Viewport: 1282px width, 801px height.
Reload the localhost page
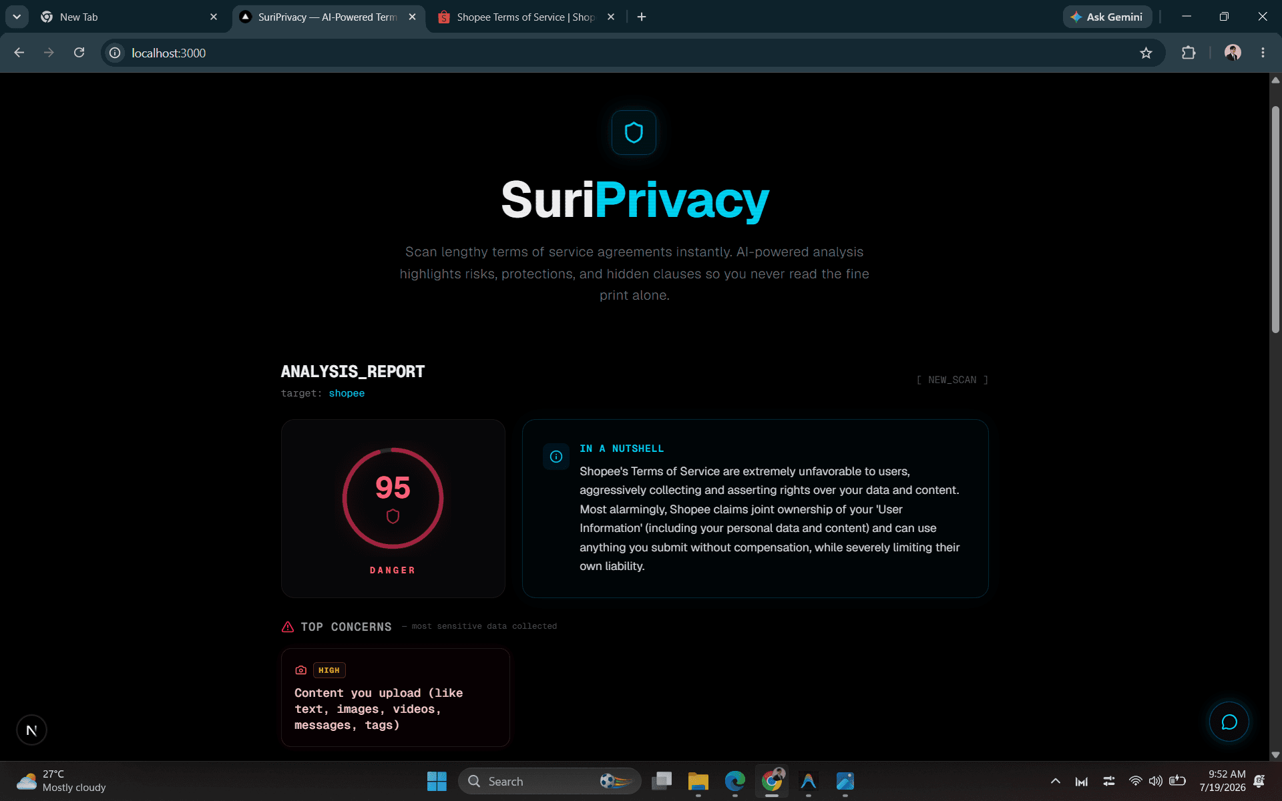click(x=79, y=53)
